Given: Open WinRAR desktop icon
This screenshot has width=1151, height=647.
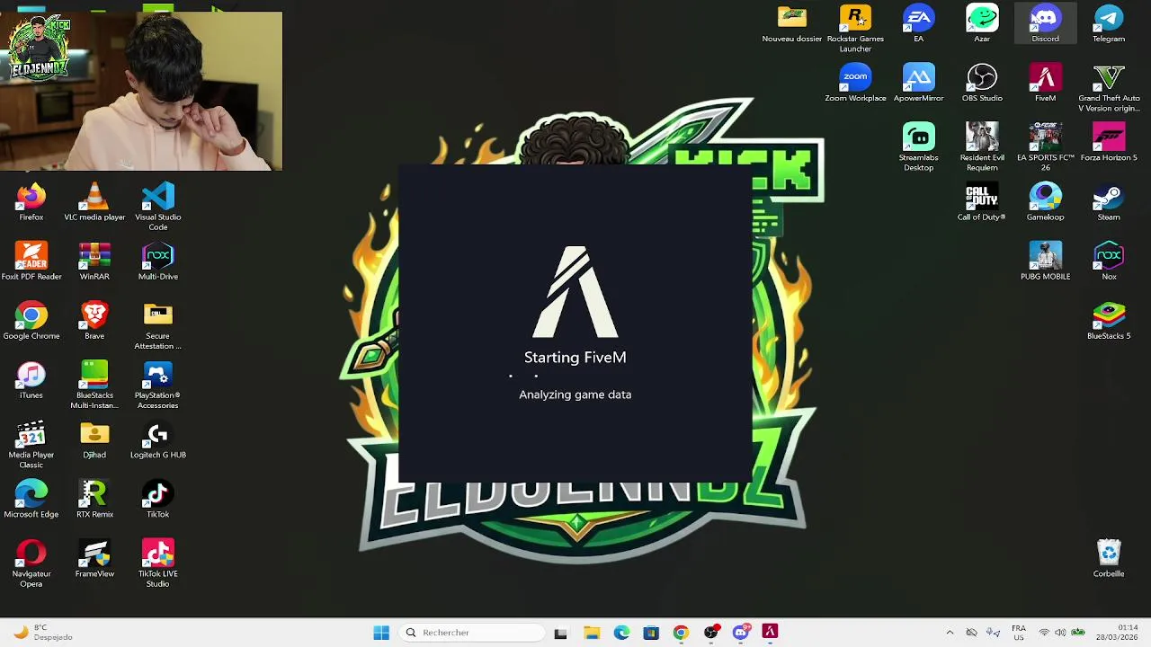Looking at the screenshot, I should [94, 261].
